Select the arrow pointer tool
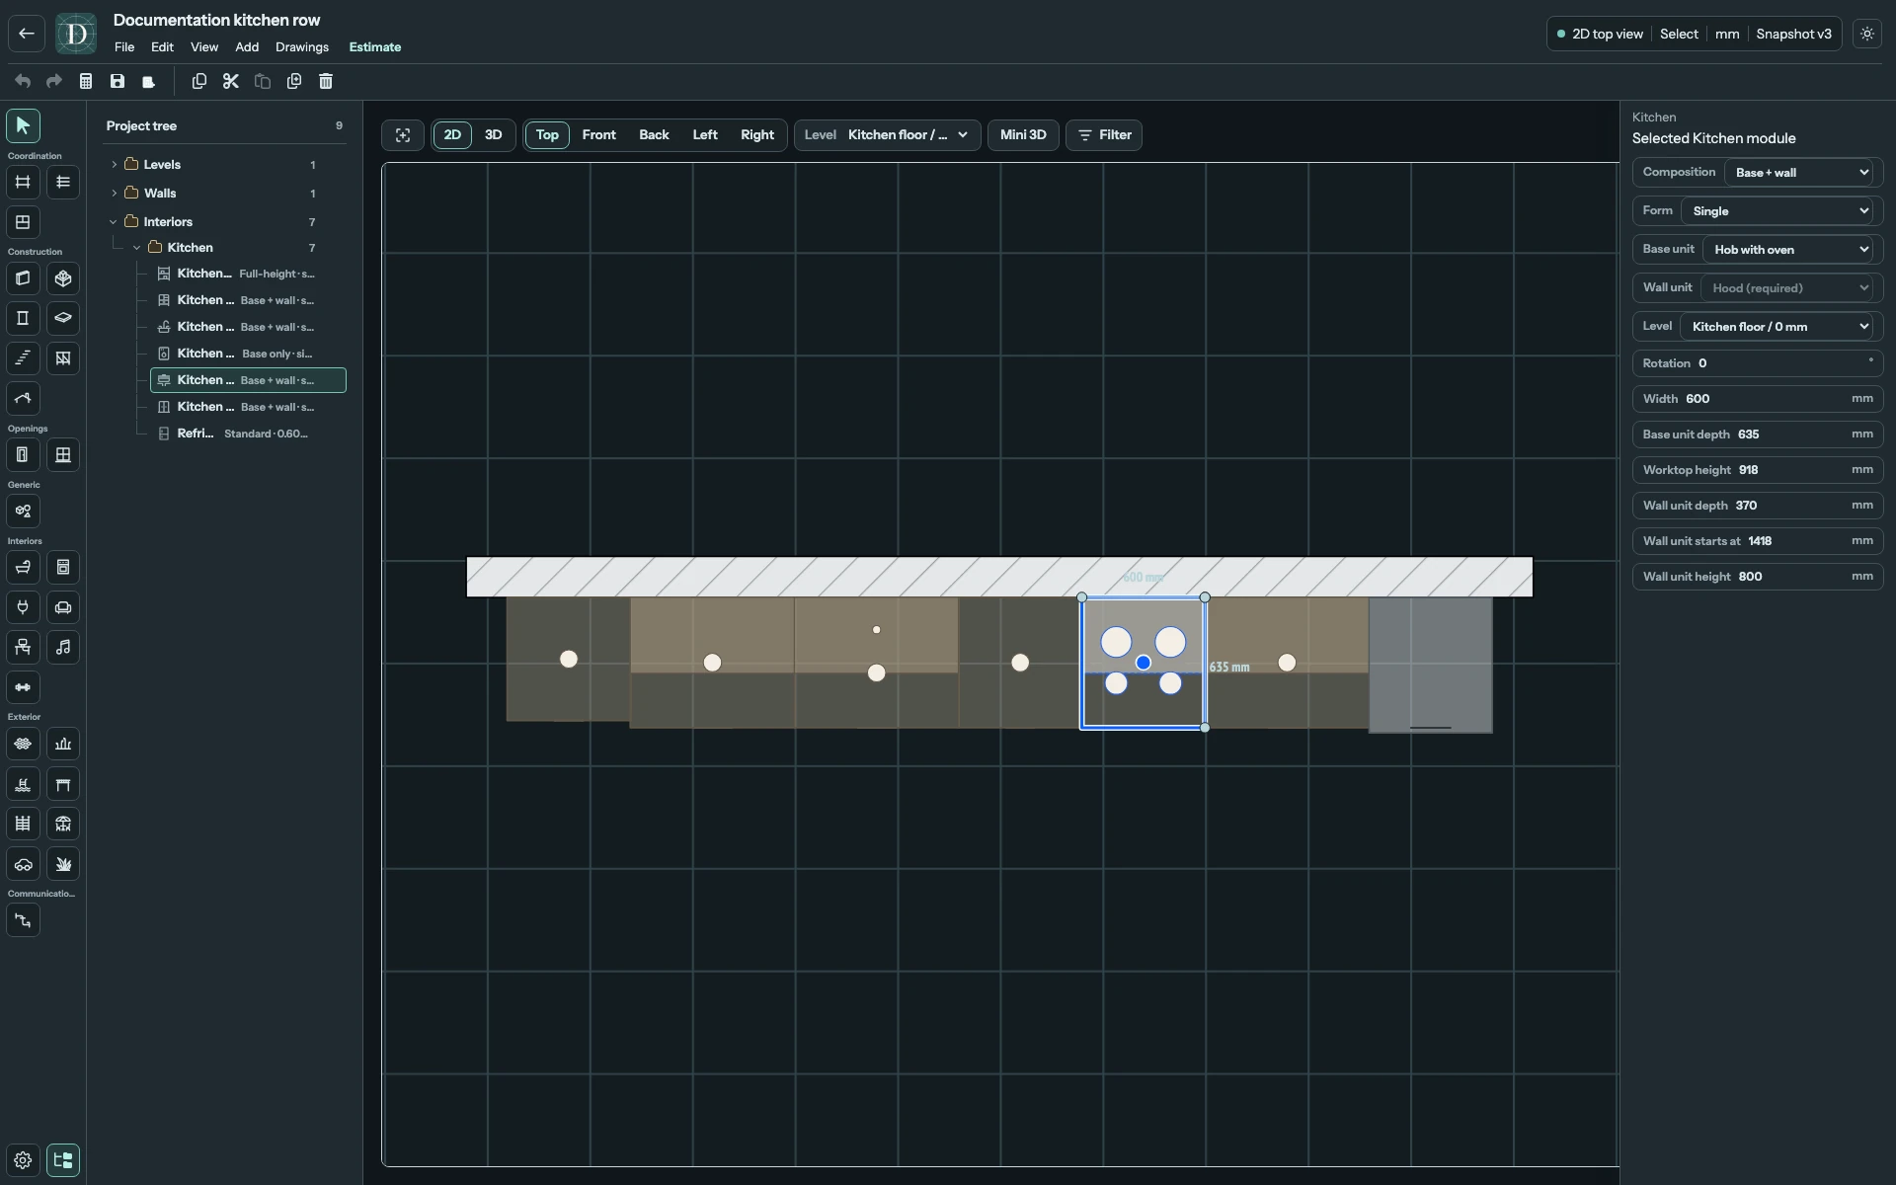 point(23,125)
